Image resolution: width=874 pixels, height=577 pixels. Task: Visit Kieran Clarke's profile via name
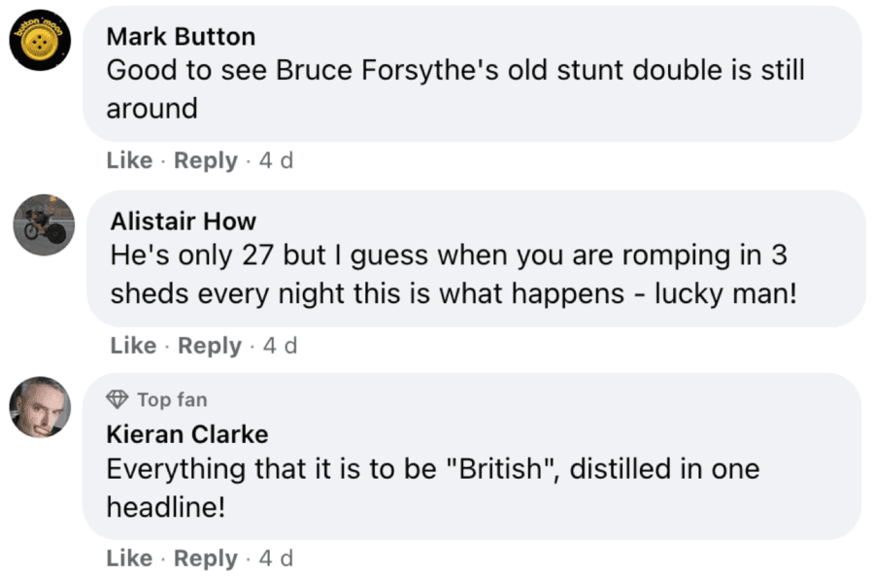click(187, 433)
